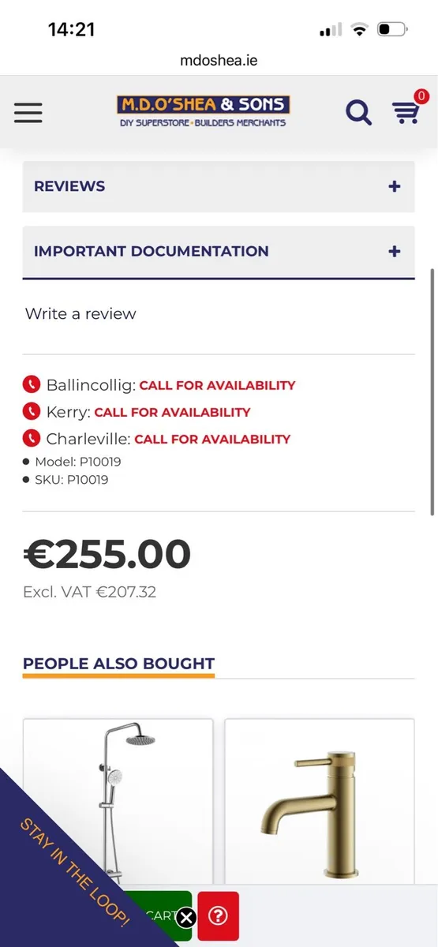Image resolution: width=438 pixels, height=947 pixels.
Task: Tap the search magnifier icon
Action: [358, 113]
